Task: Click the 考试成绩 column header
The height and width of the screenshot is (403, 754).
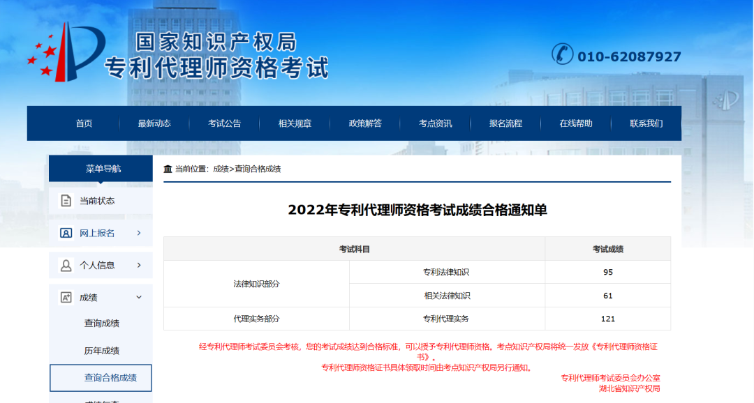Action: tap(608, 249)
